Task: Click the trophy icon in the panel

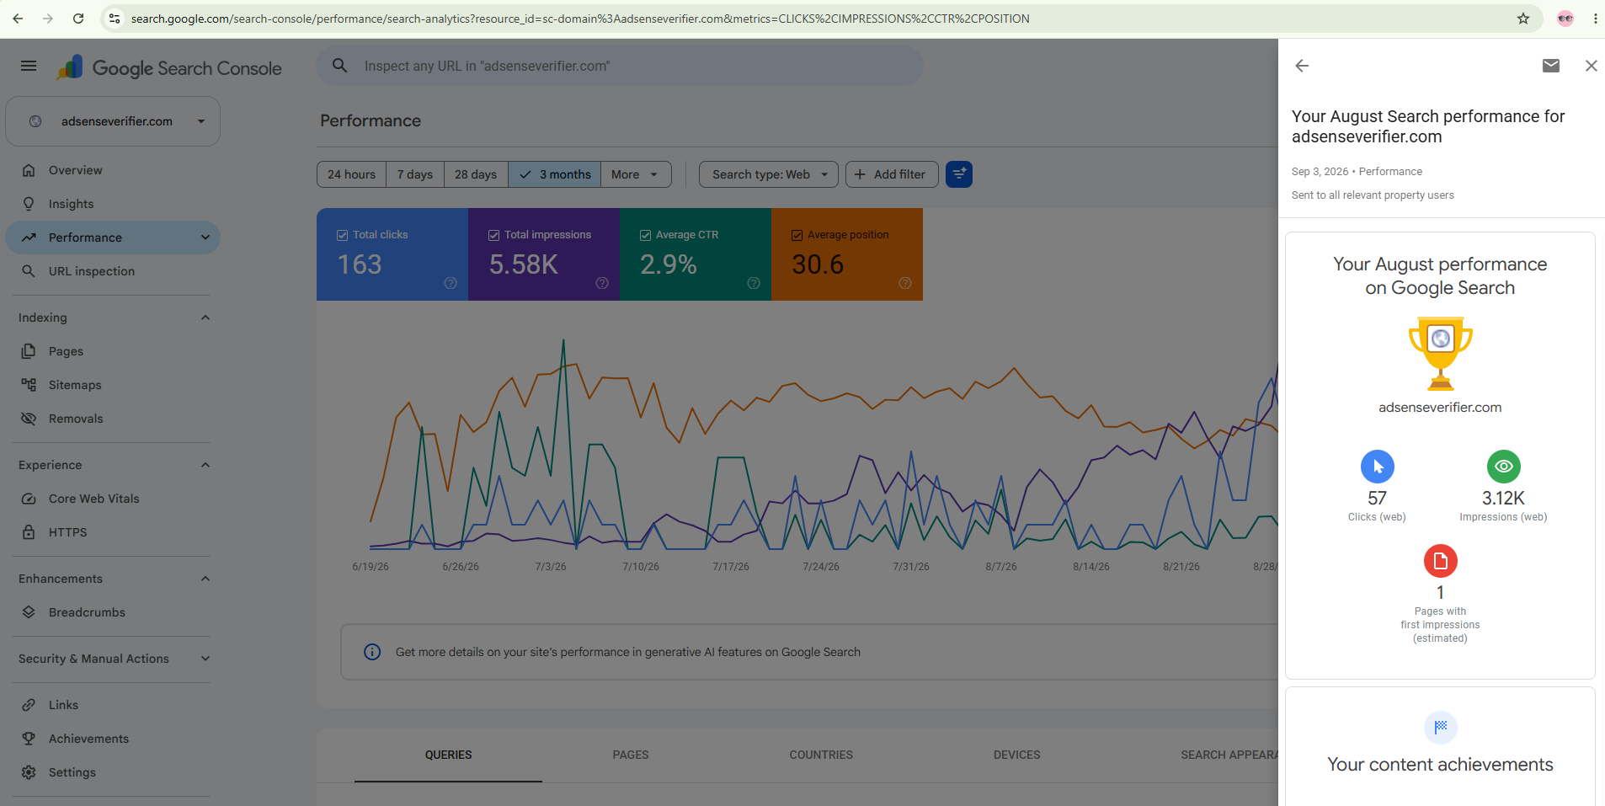Action: (x=1441, y=354)
